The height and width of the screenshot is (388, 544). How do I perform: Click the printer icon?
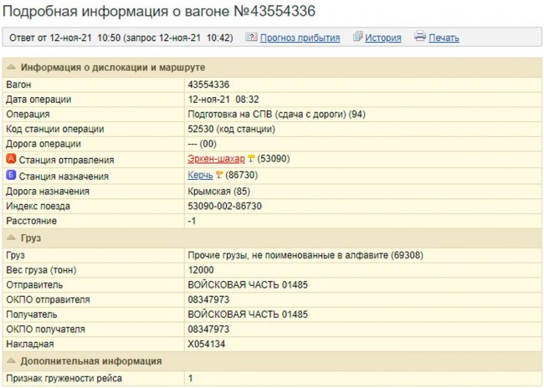(420, 38)
